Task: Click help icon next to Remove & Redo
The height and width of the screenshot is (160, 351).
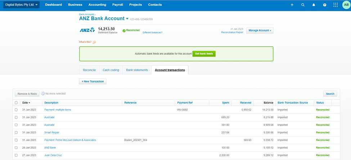Action: click(43, 94)
